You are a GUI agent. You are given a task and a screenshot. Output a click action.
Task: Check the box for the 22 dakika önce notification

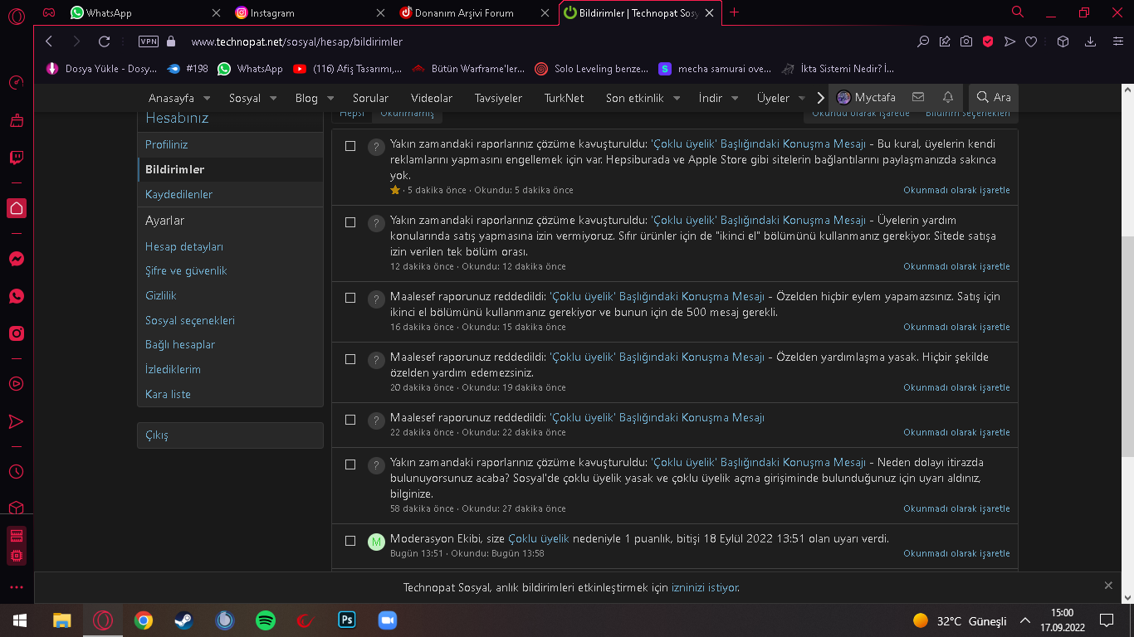350,420
